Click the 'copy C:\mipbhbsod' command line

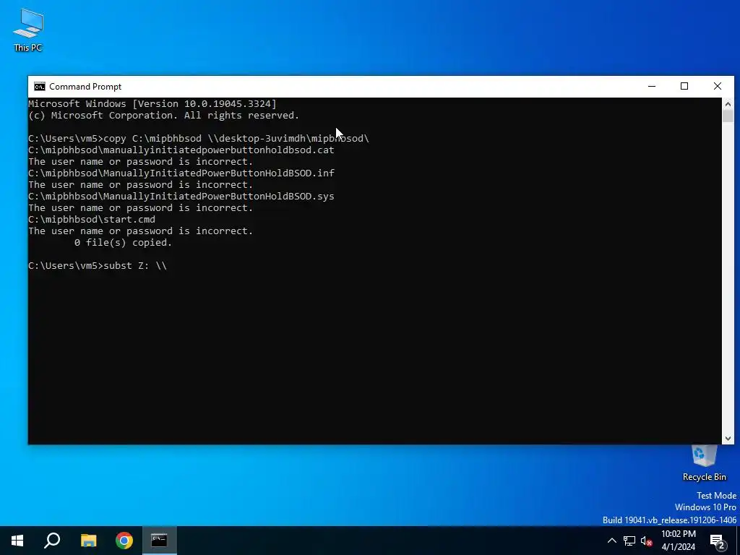pyautogui.click(x=199, y=138)
